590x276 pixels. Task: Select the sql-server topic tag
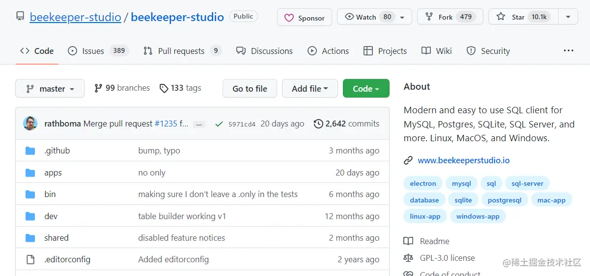527,184
